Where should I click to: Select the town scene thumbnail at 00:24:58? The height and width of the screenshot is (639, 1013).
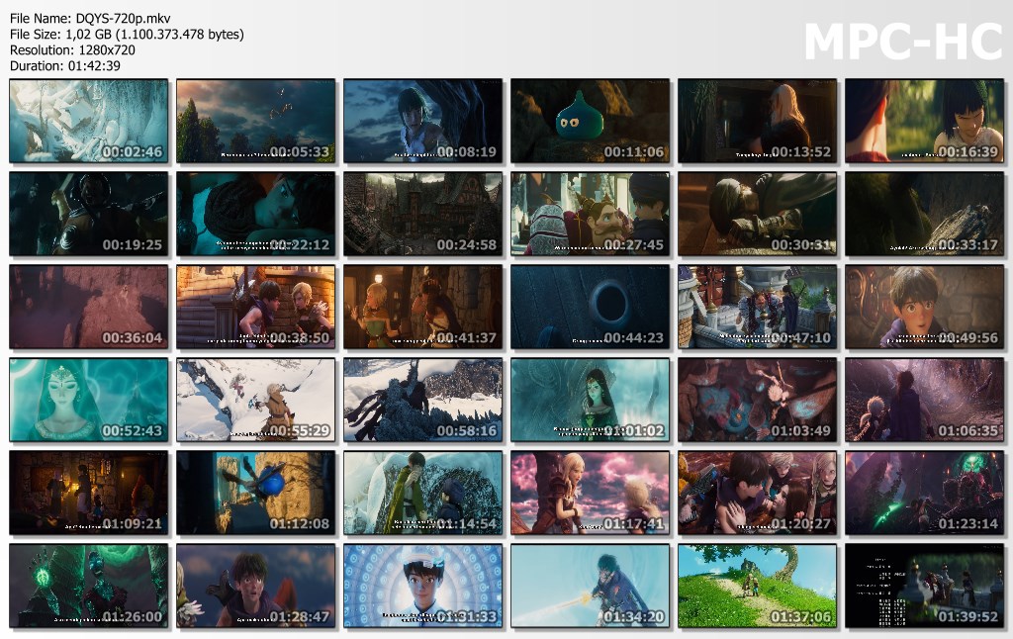click(x=423, y=214)
